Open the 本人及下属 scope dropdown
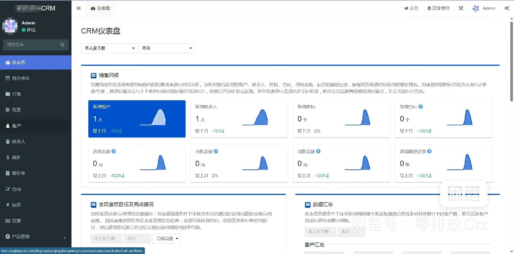This screenshot has height=254, width=514. pos(109,48)
